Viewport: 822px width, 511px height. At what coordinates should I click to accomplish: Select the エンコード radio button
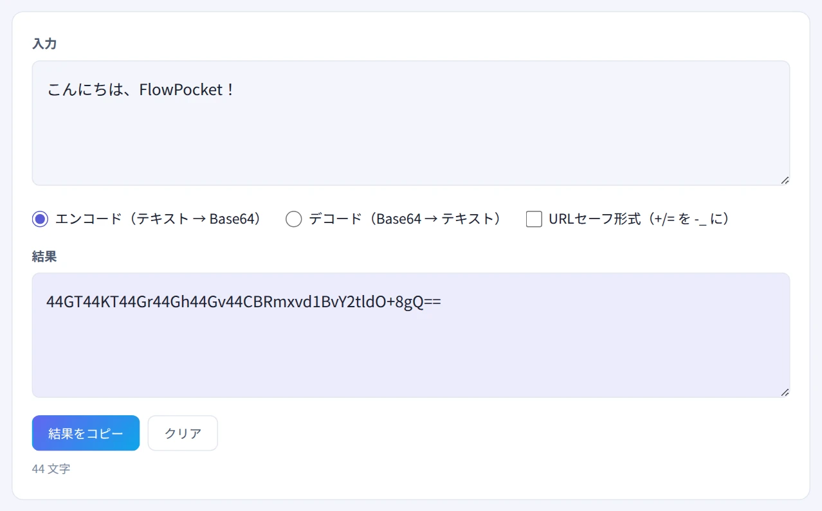(x=40, y=219)
